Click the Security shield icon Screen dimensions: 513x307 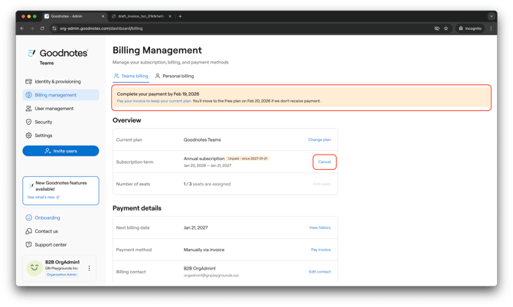29,122
